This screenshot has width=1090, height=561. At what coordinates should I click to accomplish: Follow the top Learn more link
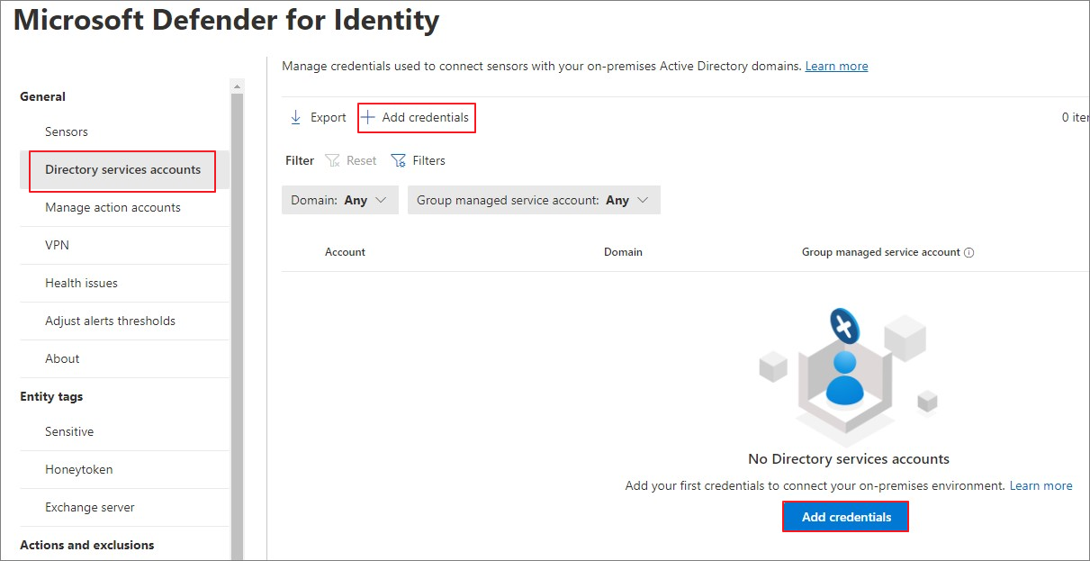coord(836,66)
